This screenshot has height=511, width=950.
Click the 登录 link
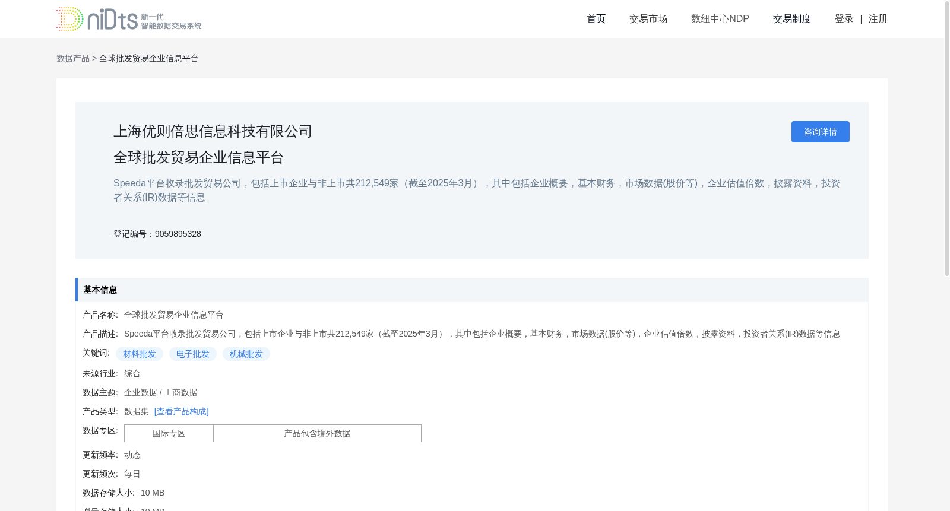point(844,19)
